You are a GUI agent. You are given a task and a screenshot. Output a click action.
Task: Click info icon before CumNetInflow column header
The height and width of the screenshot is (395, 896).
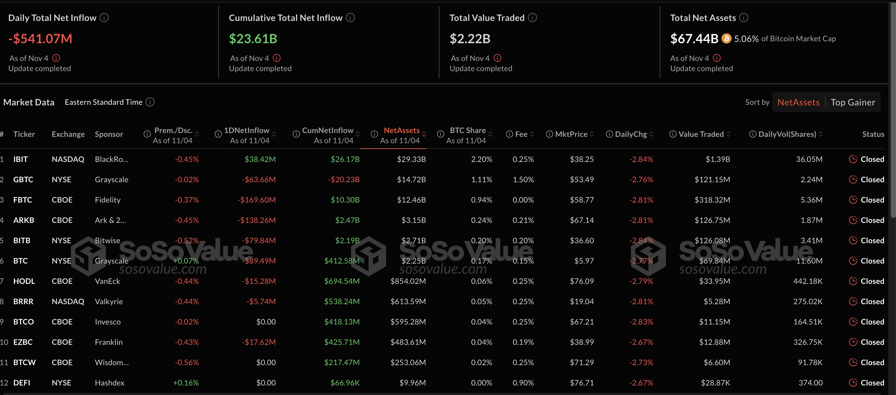[296, 134]
